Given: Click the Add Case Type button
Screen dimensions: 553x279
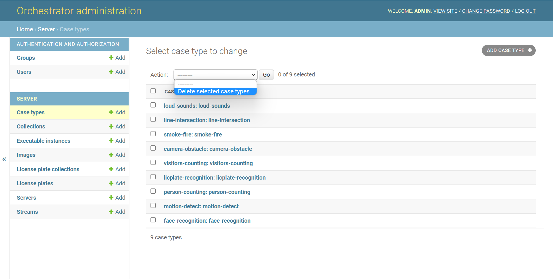Looking at the screenshot, I should pos(508,51).
